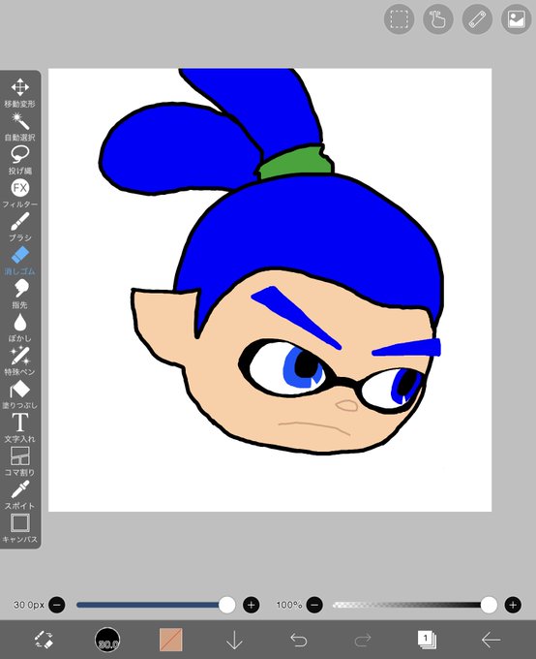Open brush settings circle showing 30.0
This screenshot has width=536, height=659.
[x=107, y=640]
